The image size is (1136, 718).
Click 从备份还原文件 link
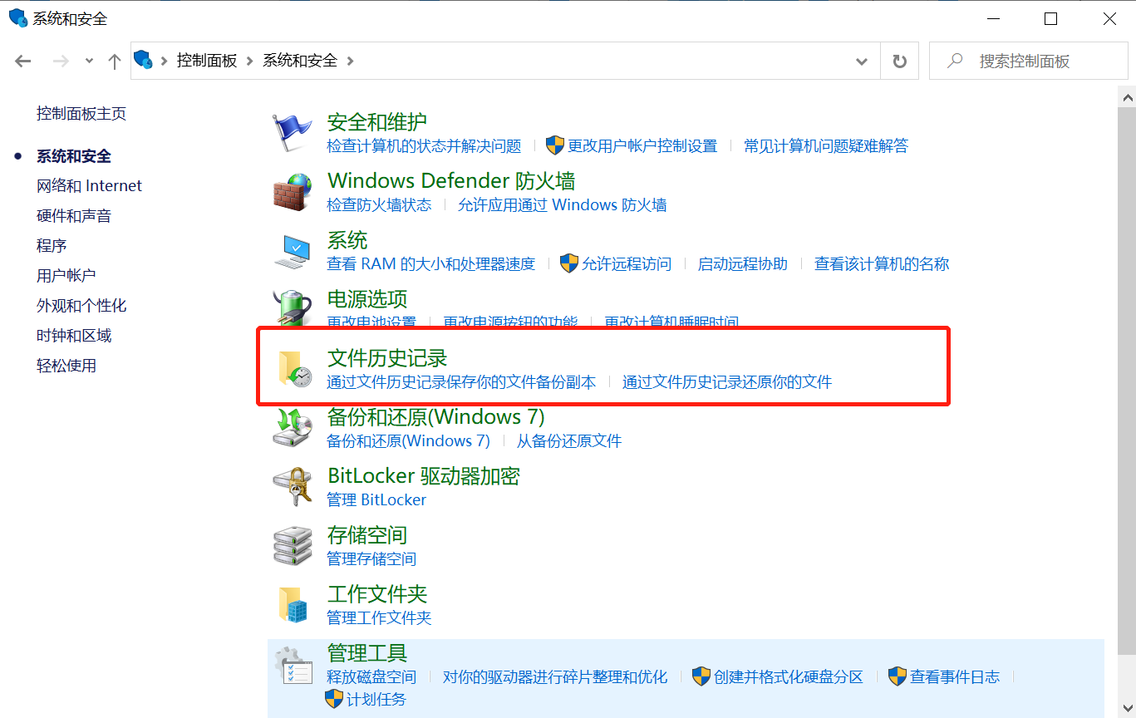[569, 440]
